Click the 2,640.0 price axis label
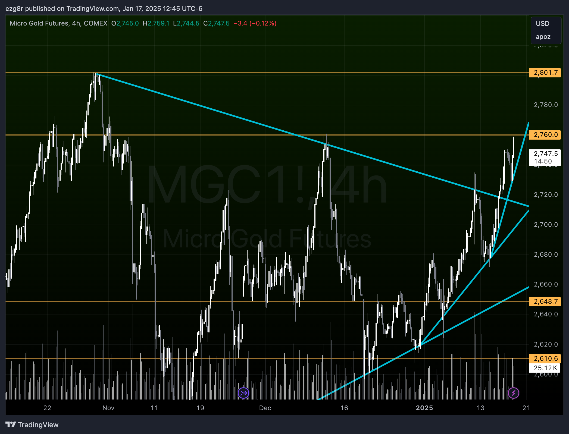The height and width of the screenshot is (434, 569). click(x=546, y=314)
